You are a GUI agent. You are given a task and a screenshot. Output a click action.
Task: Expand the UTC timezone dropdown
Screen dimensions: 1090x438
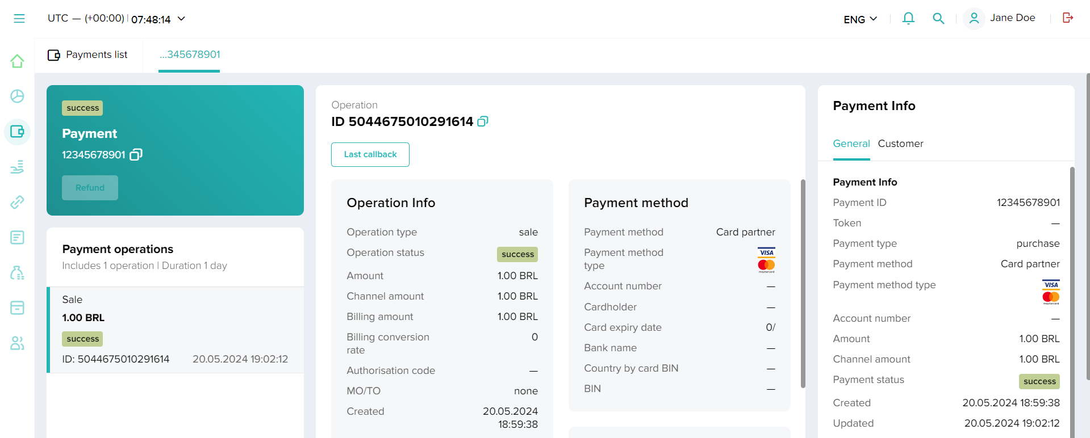point(181,19)
